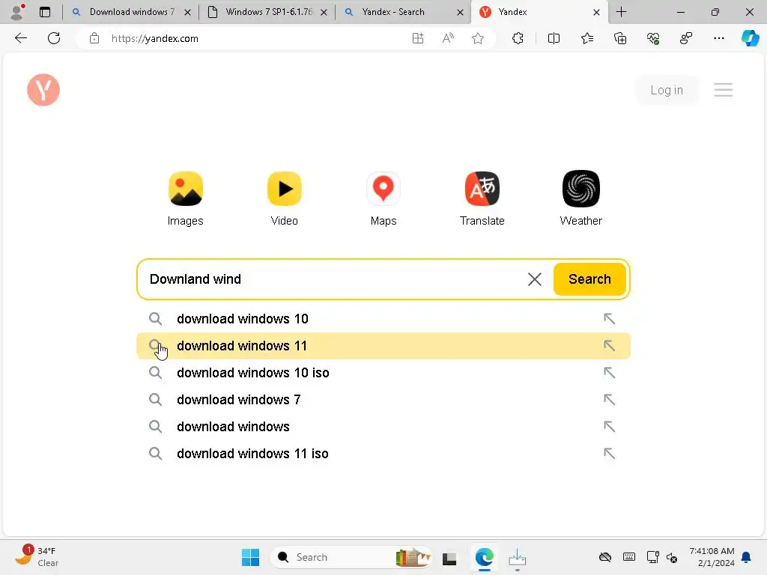
Task: Open Edge Settings and more menu
Action: (718, 38)
